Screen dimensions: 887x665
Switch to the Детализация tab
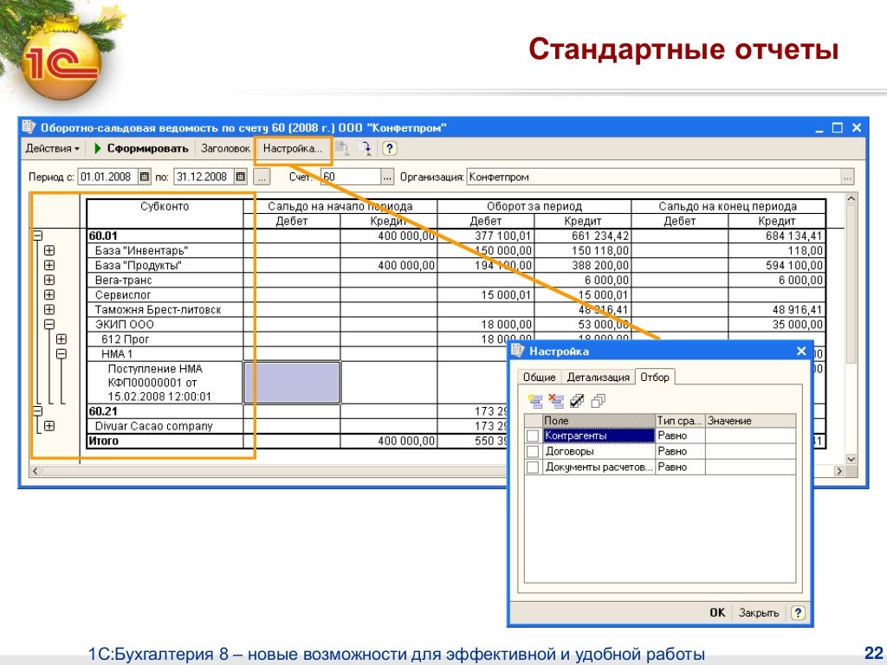click(598, 378)
